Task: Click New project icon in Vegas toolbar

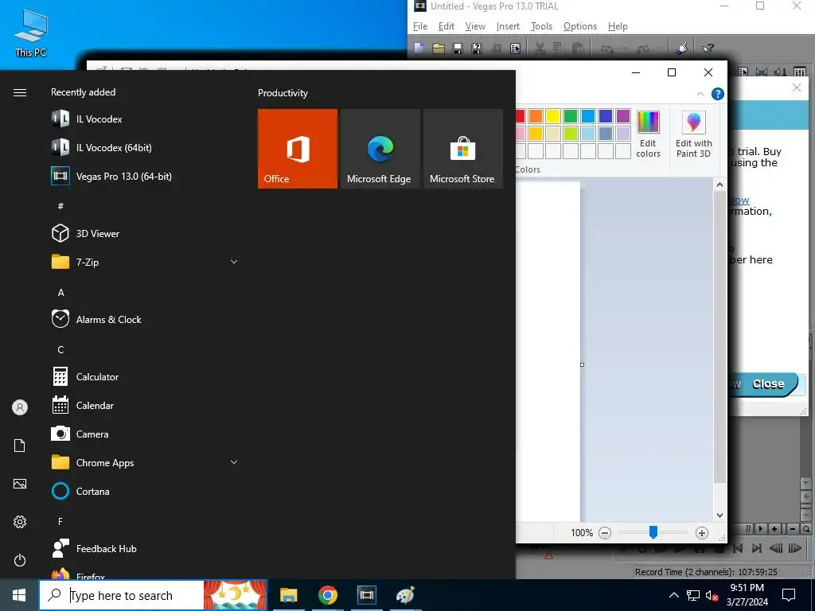Action: click(x=419, y=49)
